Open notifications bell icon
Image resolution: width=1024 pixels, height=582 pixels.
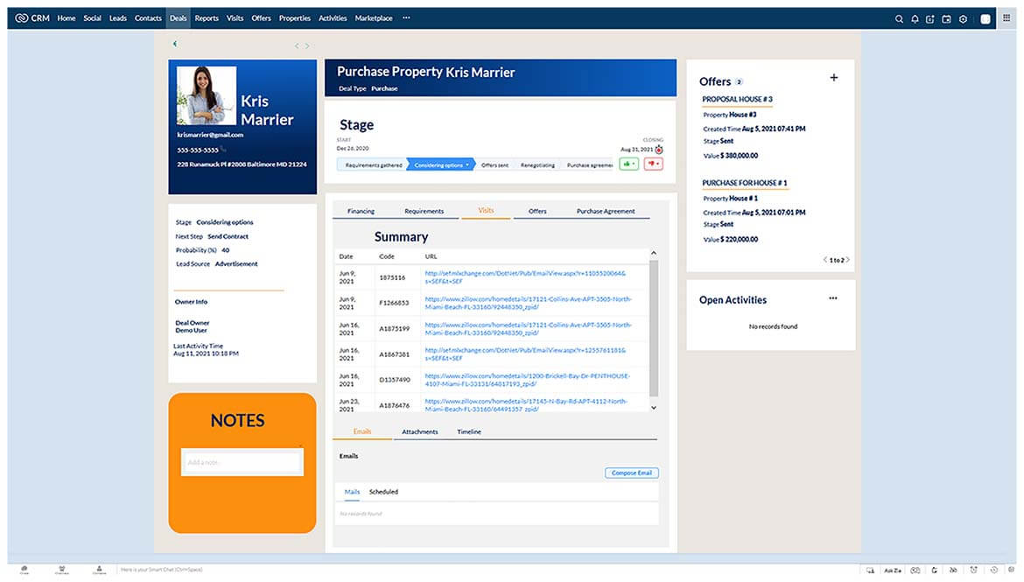click(x=915, y=19)
